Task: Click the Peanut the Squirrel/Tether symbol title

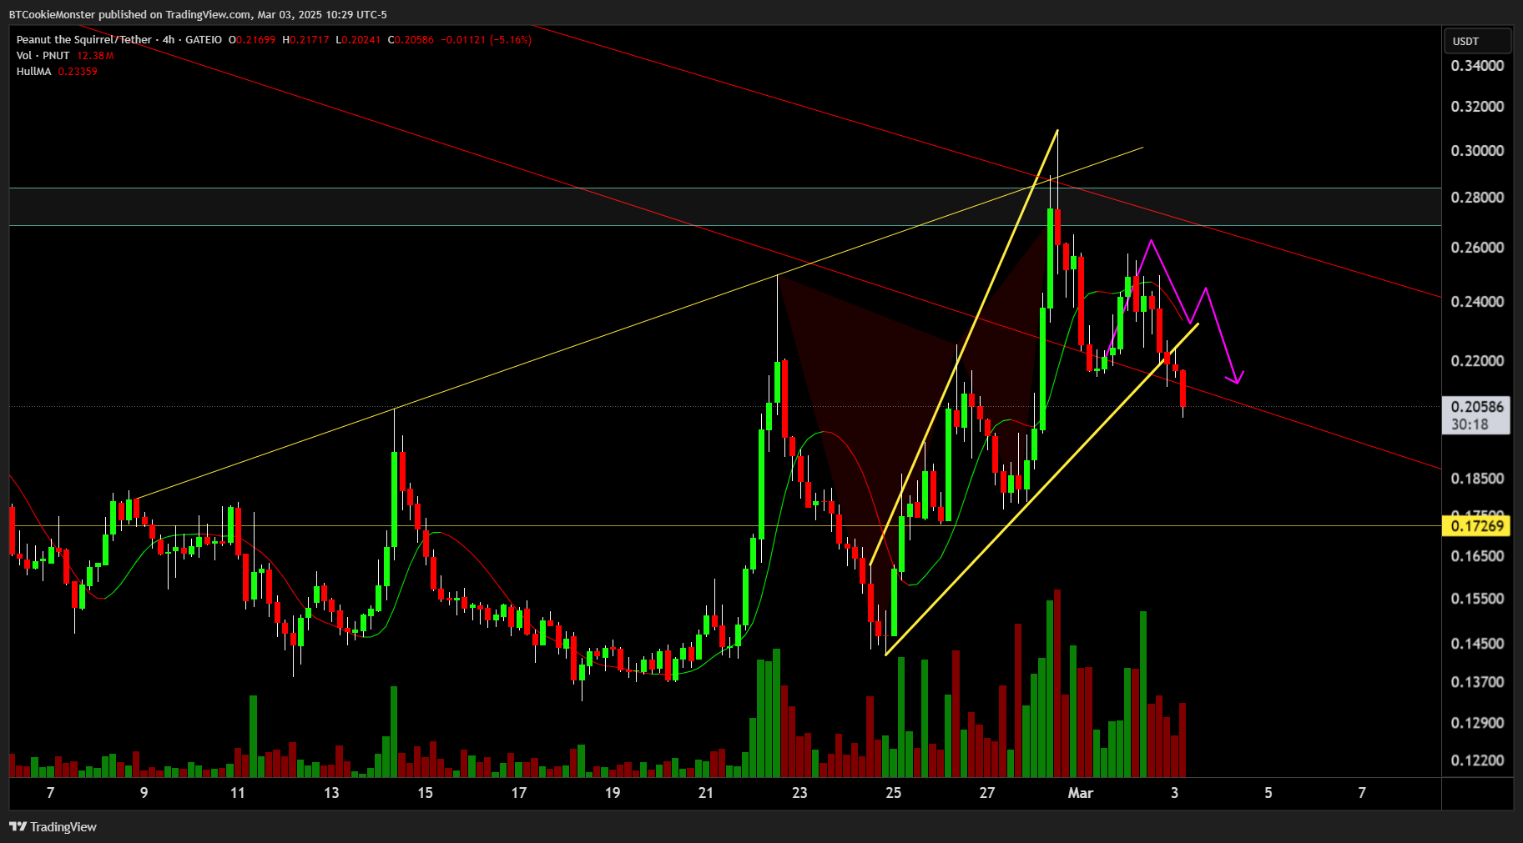Action: tap(84, 39)
